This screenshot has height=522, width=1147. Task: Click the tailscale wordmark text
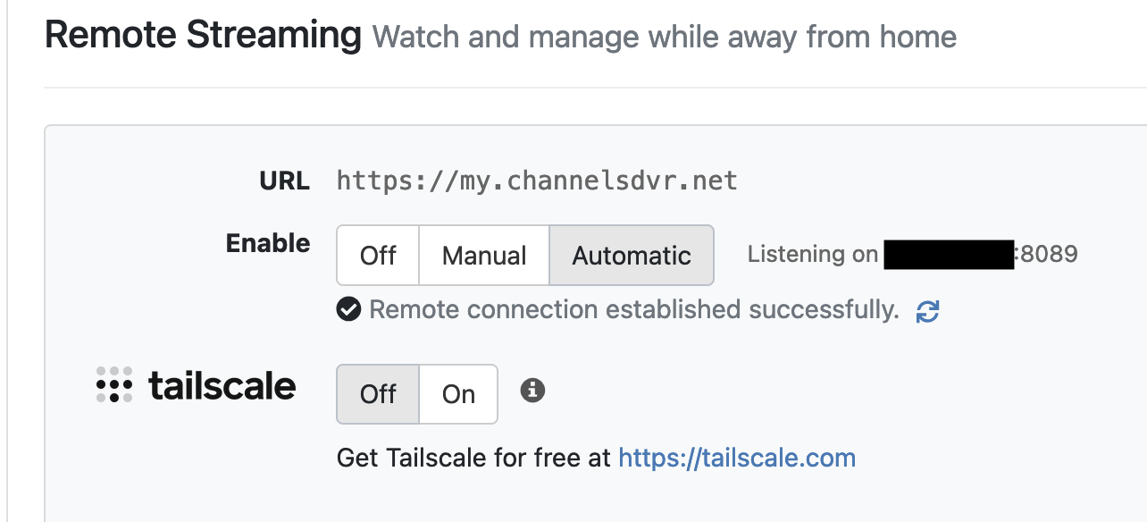tap(222, 386)
